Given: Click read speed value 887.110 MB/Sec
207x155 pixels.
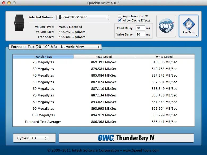Looking at the screenshot, I should coord(104,89).
